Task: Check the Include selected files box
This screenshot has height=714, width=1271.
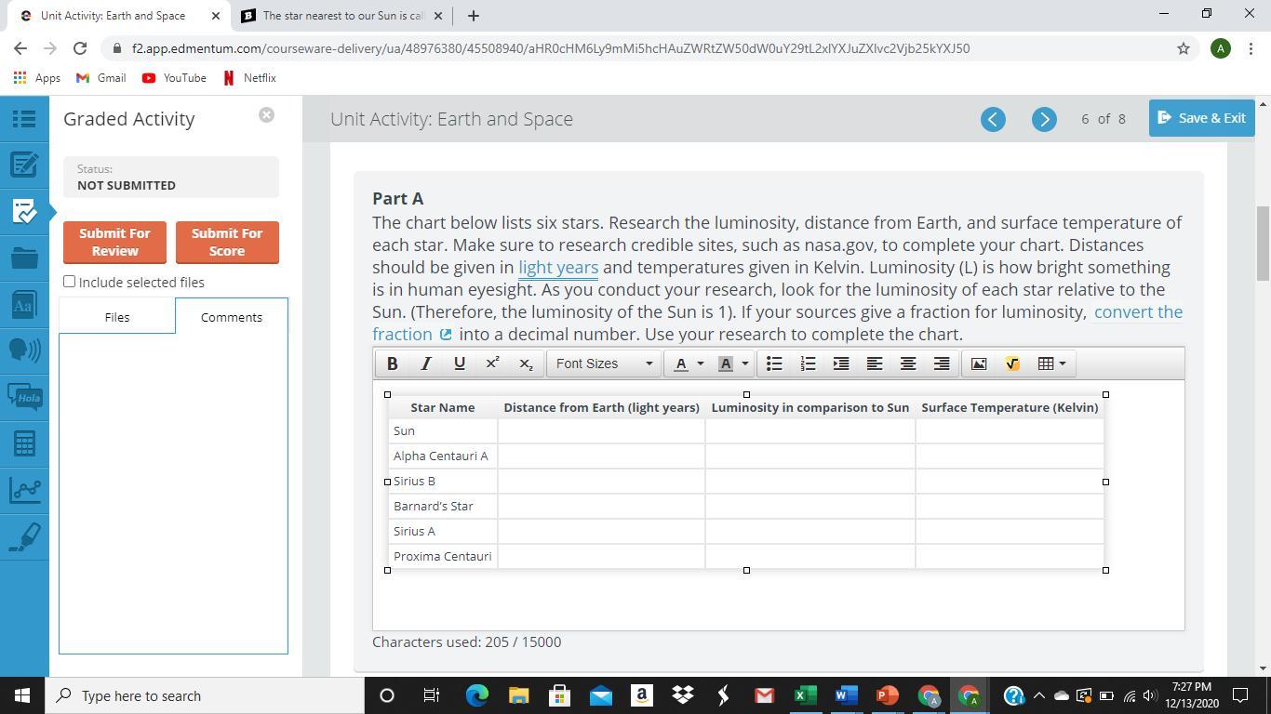Action: (x=69, y=281)
